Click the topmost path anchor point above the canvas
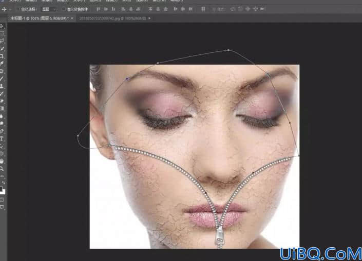Screen dimensions: 362x261 pyautogui.click(x=228, y=50)
